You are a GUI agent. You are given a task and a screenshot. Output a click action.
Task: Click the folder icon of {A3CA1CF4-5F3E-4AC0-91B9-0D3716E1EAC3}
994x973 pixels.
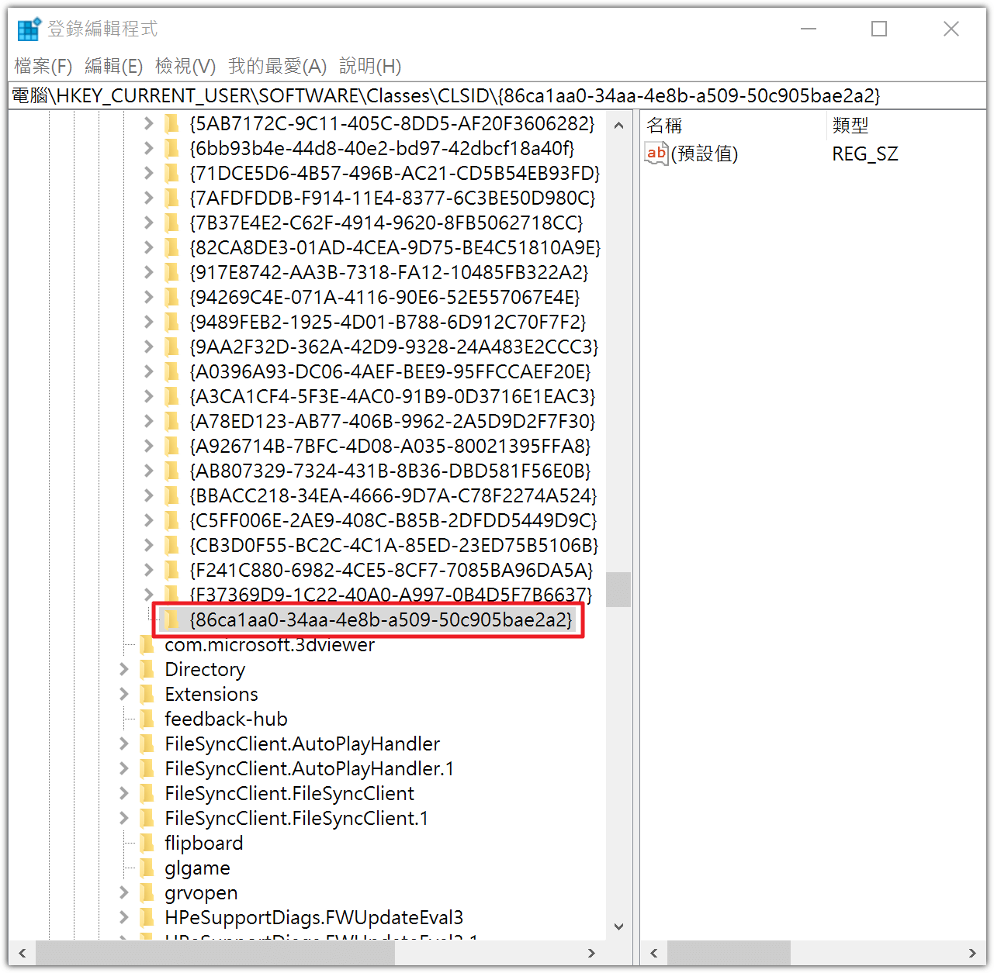coord(171,396)
